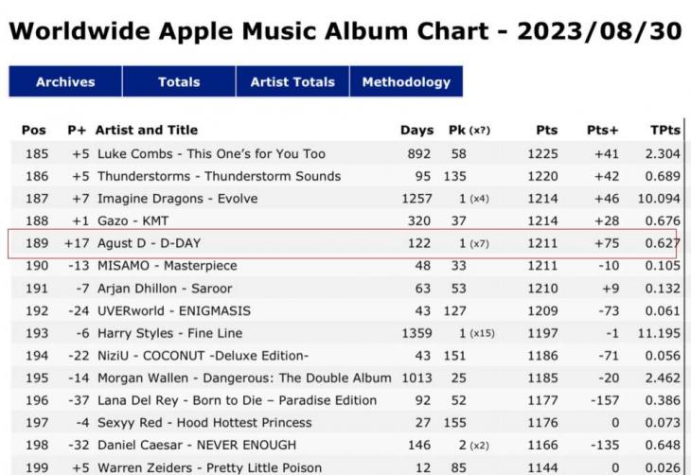Image resolution: width=691 pixels, height=475 pixels.
Task: Click the Days column header
Action: (416, 131)
